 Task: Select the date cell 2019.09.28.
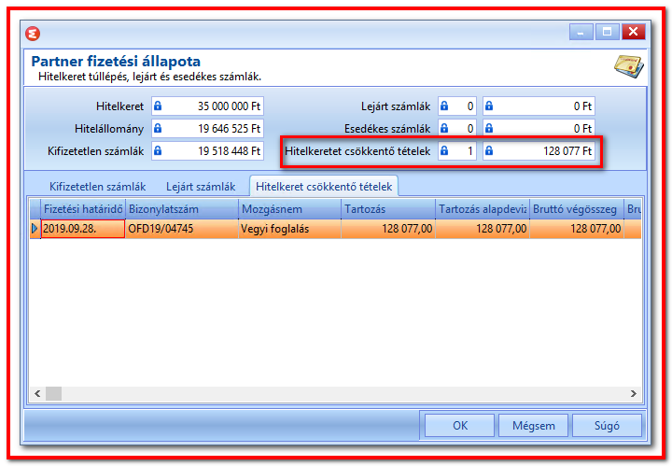click(83, 229)
